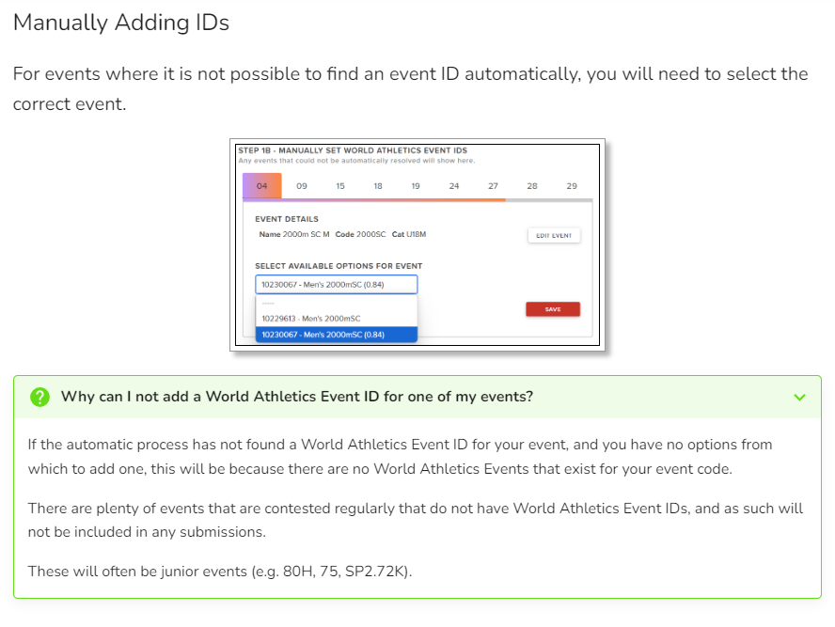Click the 'Code 2000SC' text
Screen dimensions: 835x627
360,234
